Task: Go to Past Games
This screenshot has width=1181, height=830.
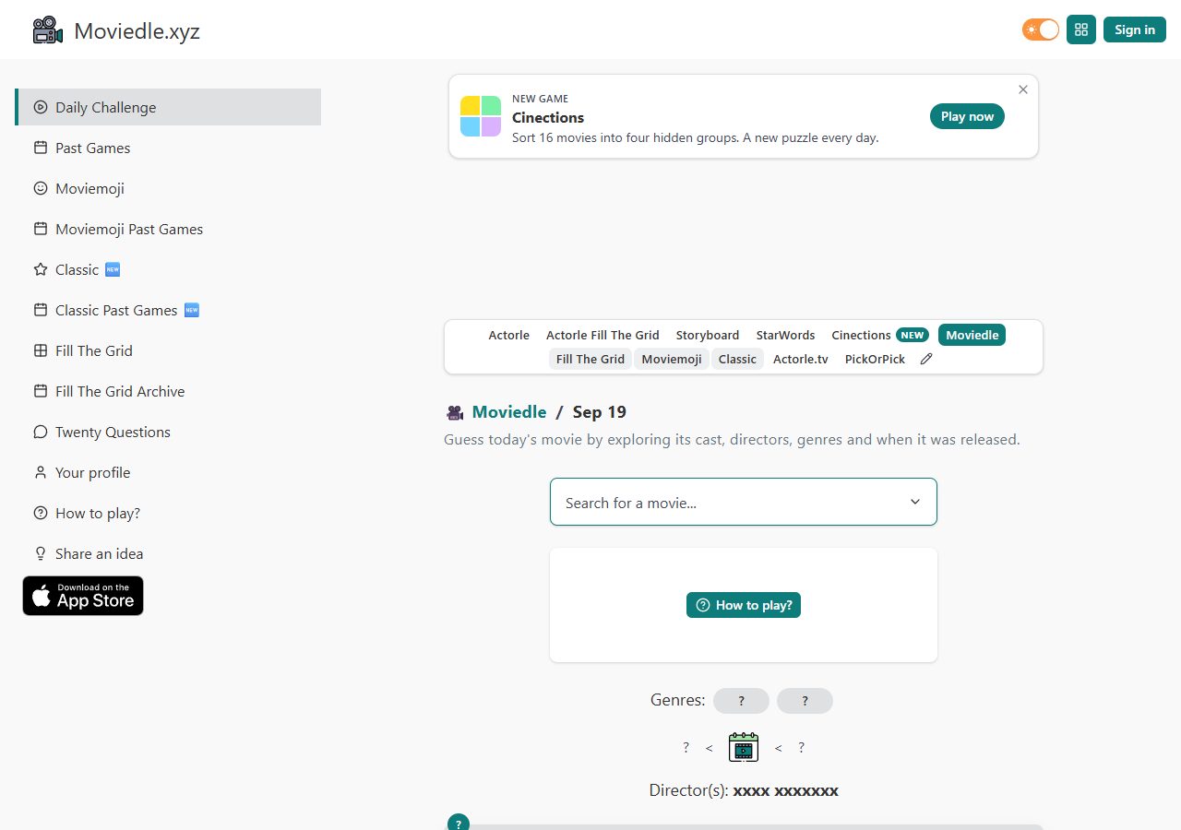Action: pyautogui.click(x=168, y=148)
